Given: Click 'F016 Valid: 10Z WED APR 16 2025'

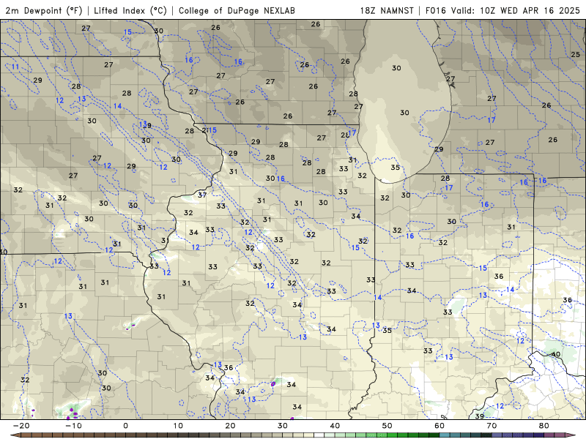Looking at the screenshot, I should coord(502,11).
